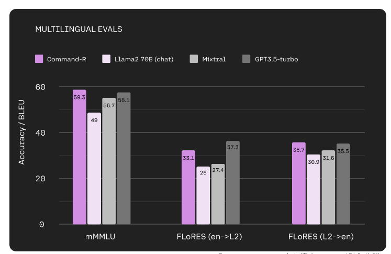Click the MULTILINGUAL EVALS chart title
Screen dimensions: 391x254
[79, 29]
